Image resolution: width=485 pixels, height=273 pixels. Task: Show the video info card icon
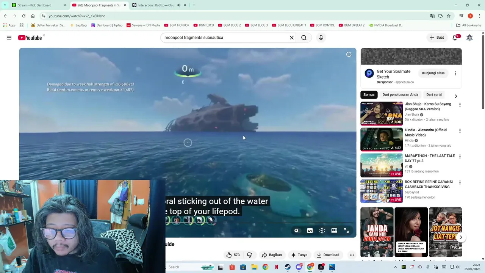tap(349, 54)
